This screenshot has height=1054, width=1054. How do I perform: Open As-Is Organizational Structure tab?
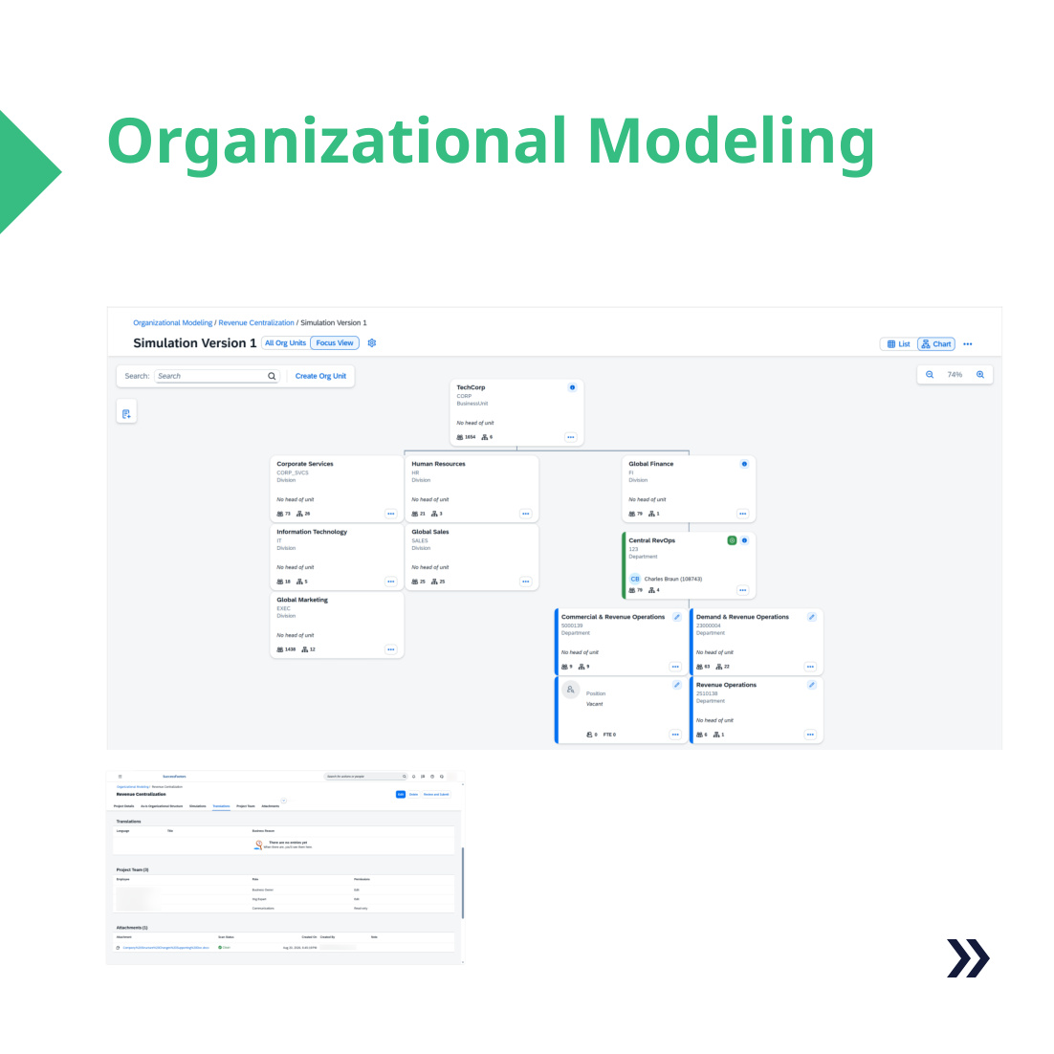(162, 806)
